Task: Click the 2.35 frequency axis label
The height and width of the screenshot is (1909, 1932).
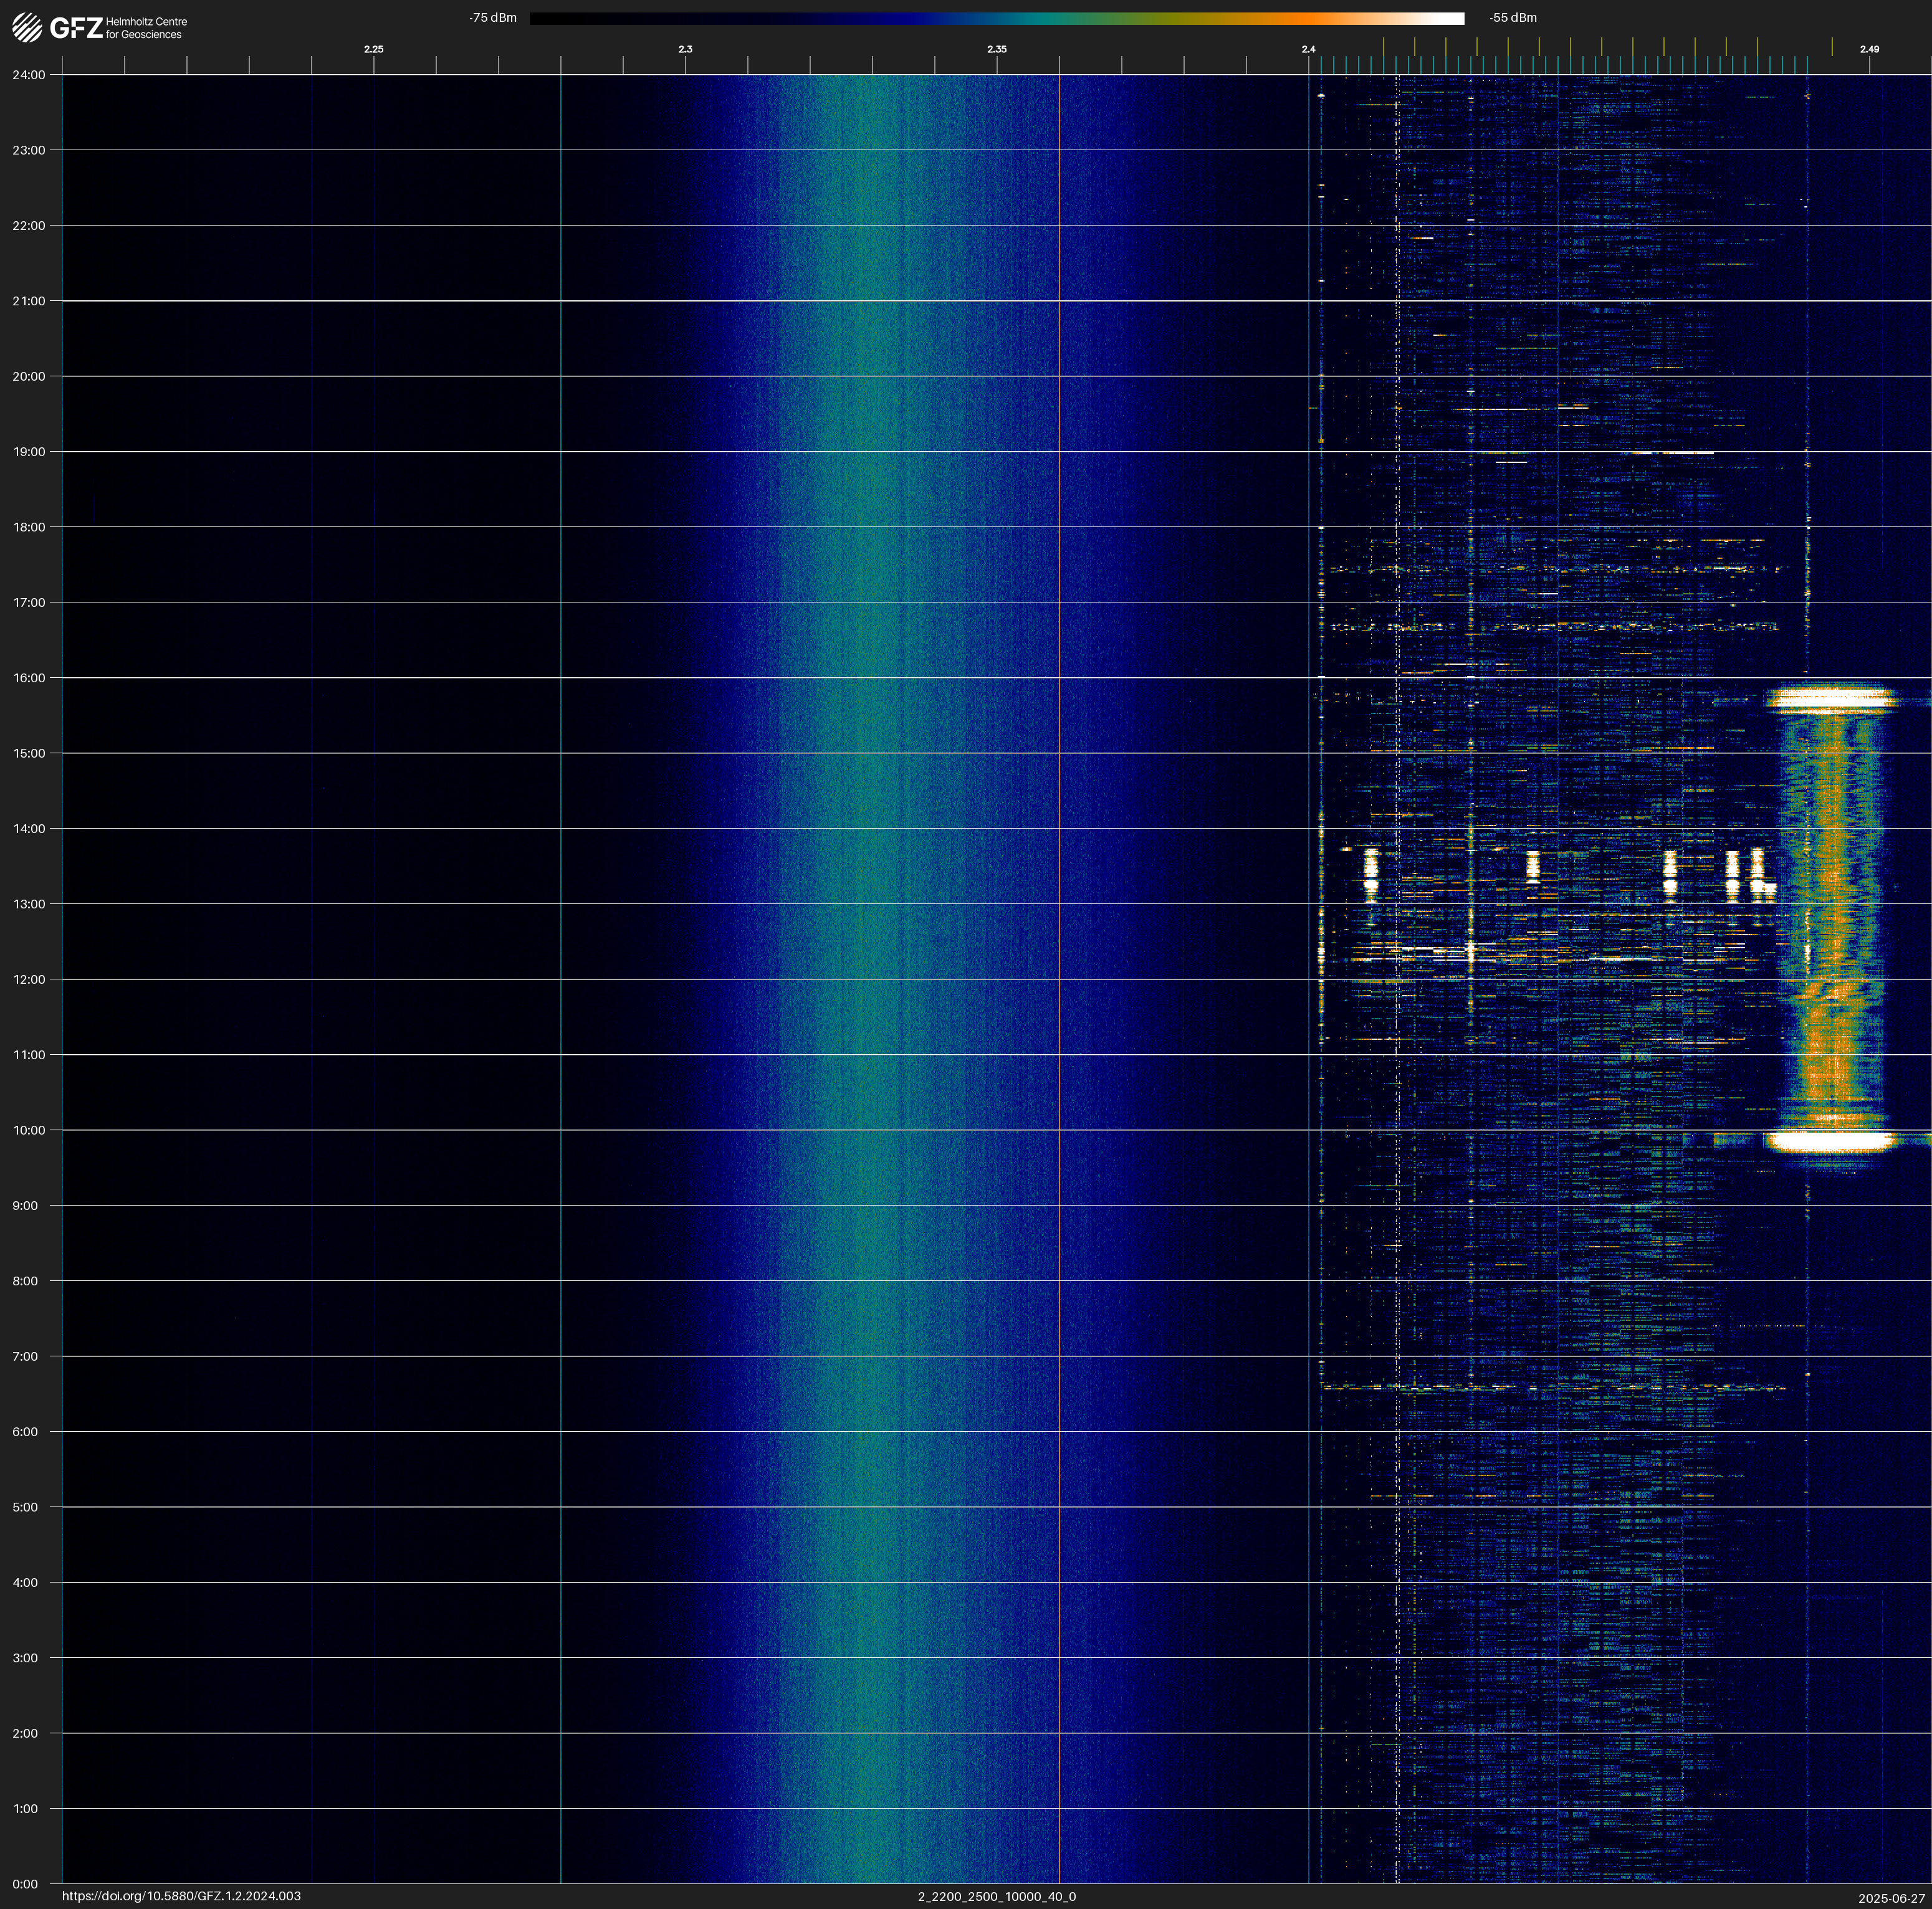Action: 996,49
